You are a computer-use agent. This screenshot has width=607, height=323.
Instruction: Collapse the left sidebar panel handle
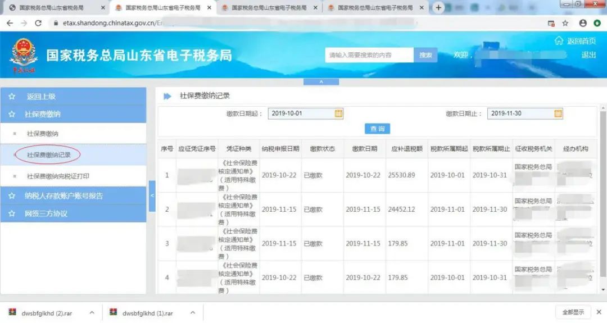point(152,195)
